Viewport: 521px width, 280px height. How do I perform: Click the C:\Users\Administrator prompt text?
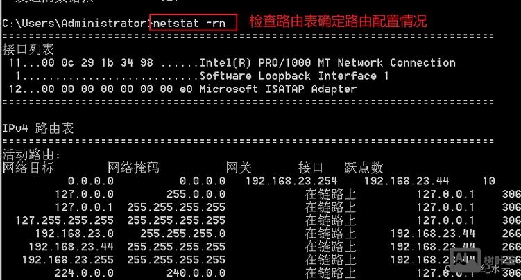75,23
